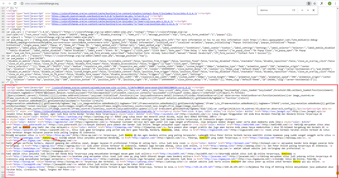The width and height of the screenshot is (339, 178).
Task: Follow the http://ligawin168.com/ href link
Action: [x=215, y=130]
